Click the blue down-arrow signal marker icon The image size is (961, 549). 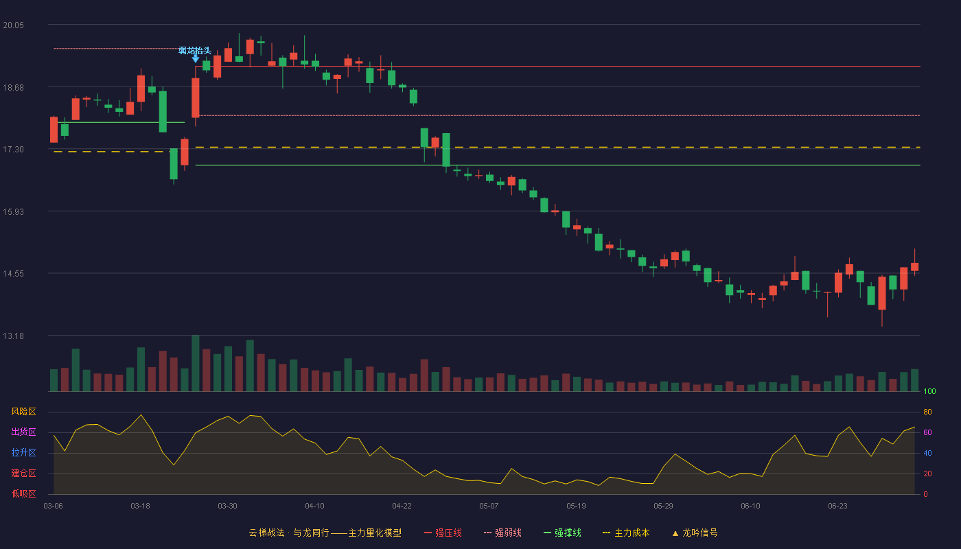click(x=196, y=59)
